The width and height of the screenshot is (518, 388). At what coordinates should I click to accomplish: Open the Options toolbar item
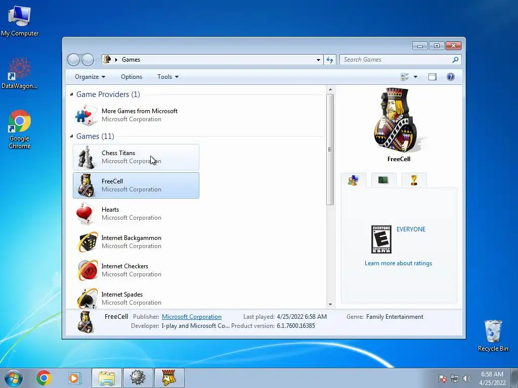pos(132,77)
